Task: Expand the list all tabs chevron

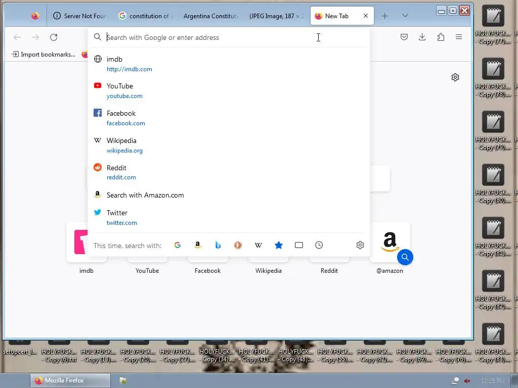Action: (x=405, y=16)
